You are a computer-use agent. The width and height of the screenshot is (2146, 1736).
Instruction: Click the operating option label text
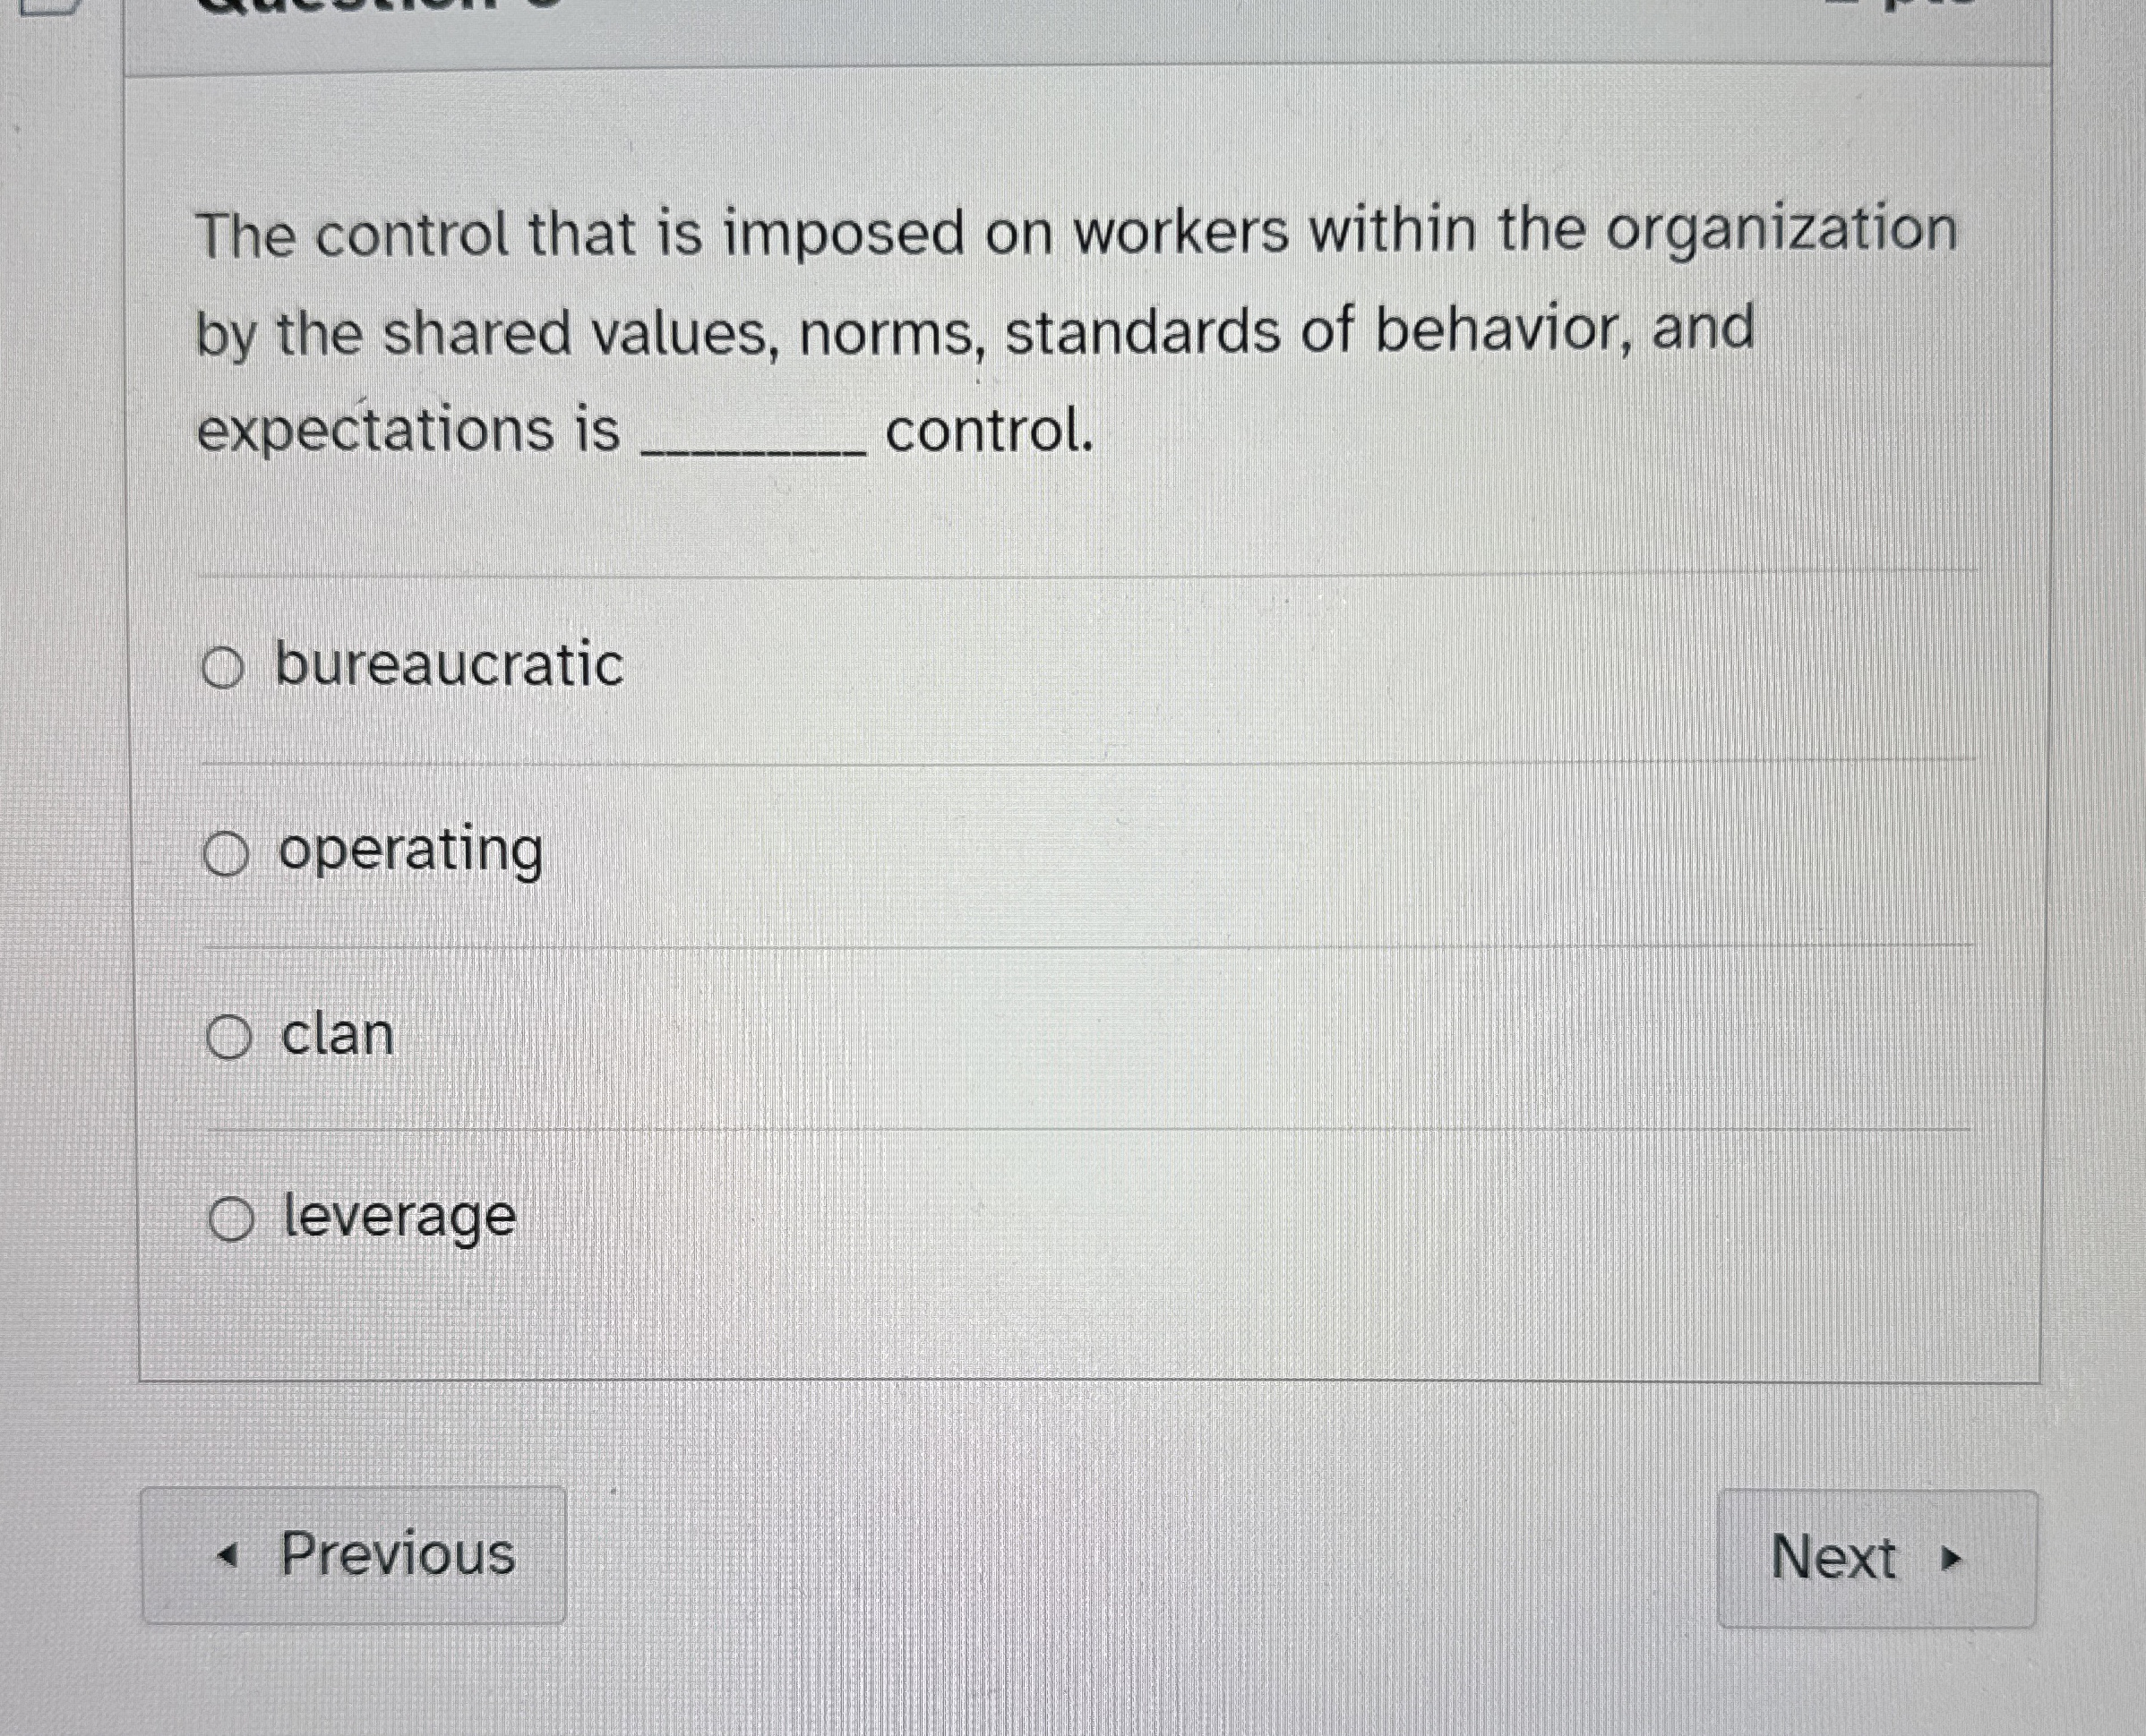(x=410, y=851)
